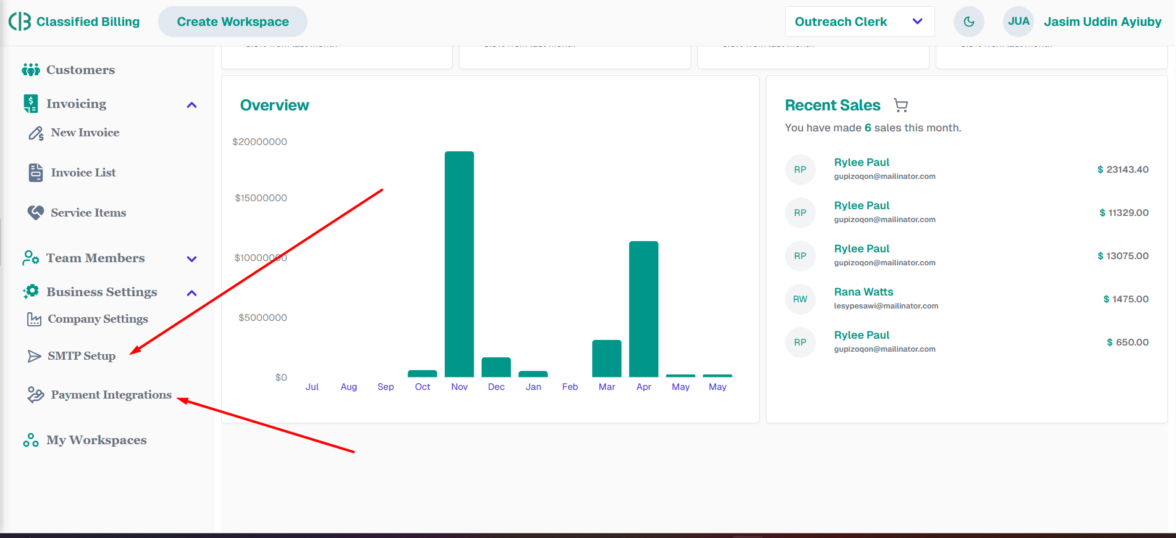
Task: Collapse the Business Settings chevron
Action: (191, 293)
